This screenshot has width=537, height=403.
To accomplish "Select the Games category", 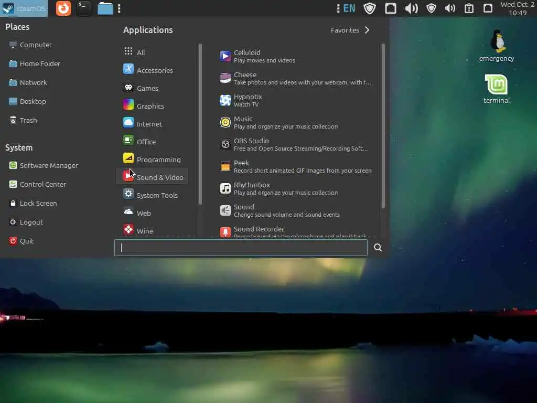I will 152,88.
